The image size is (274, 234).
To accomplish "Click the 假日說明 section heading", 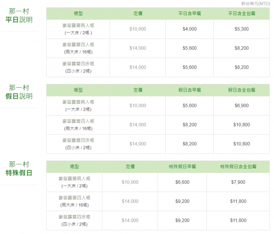I will [19, 96].
